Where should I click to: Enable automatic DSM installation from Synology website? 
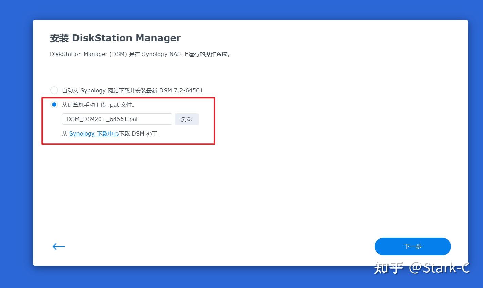[x=54, y=90]
